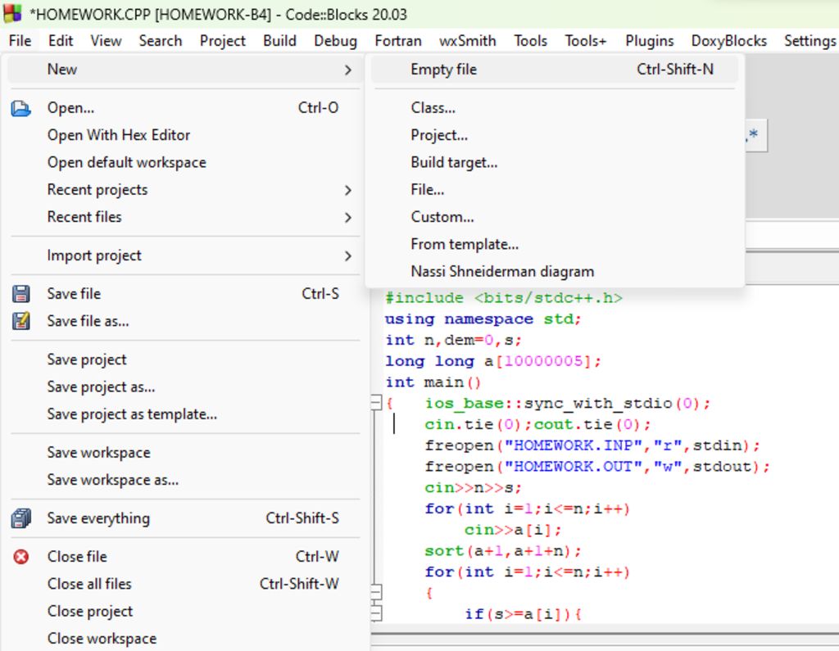
Task: Click Save workspace as... menu entry
Action: (x=113, y=480)
